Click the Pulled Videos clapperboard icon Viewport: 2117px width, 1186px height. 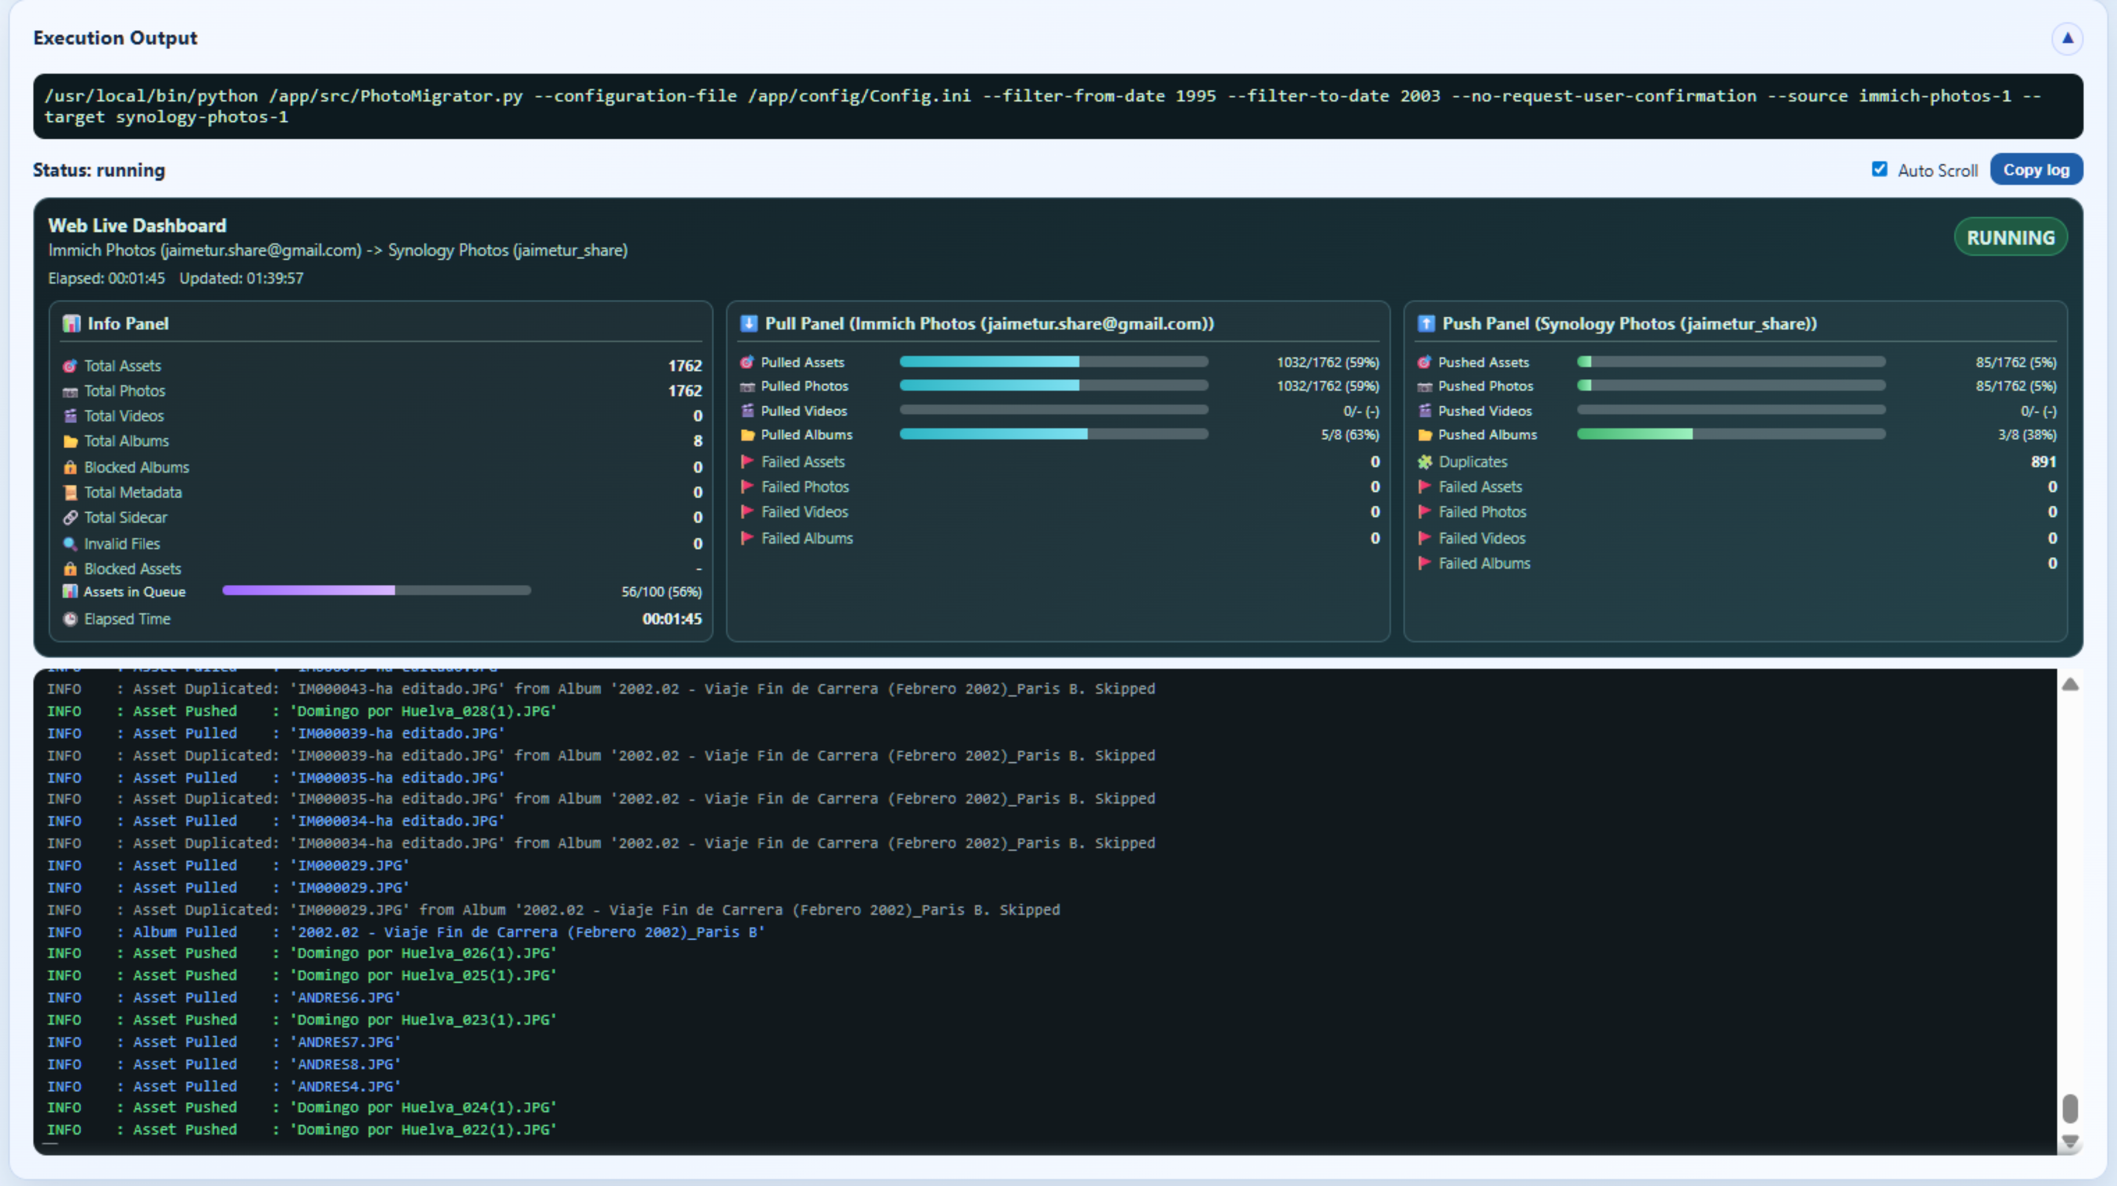click(x=747, y=410)
